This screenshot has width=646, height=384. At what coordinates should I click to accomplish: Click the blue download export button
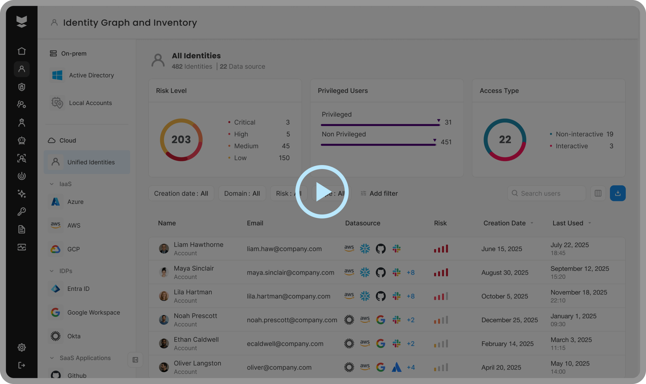click(x=617, y=193)
